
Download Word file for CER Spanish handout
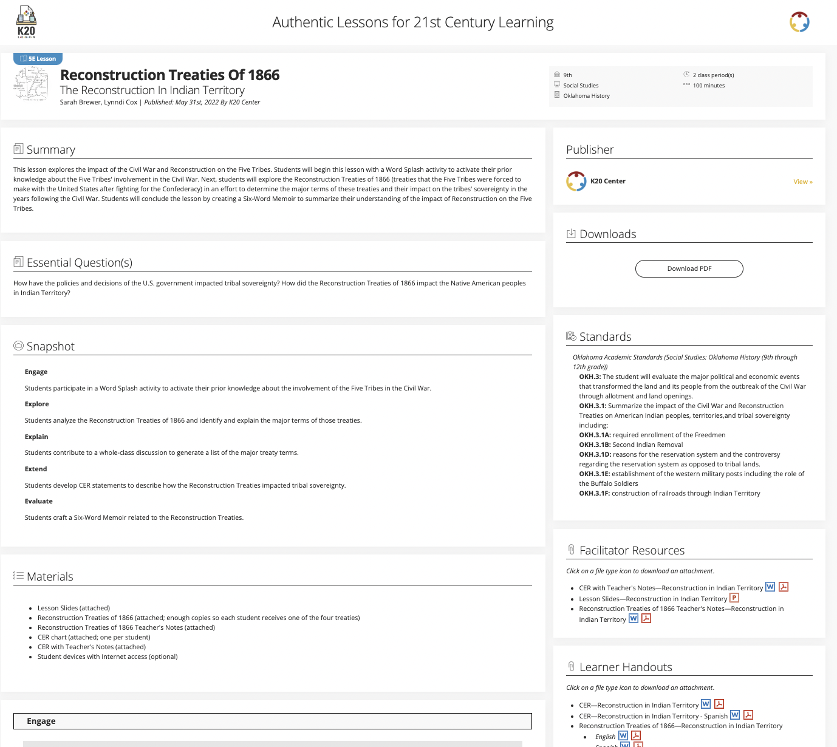click(x=734, y=715)
